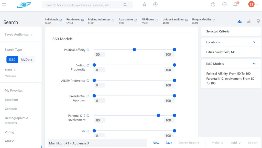Click the Political Affinity info icon

pyautogui.click(x=88, y=50)
